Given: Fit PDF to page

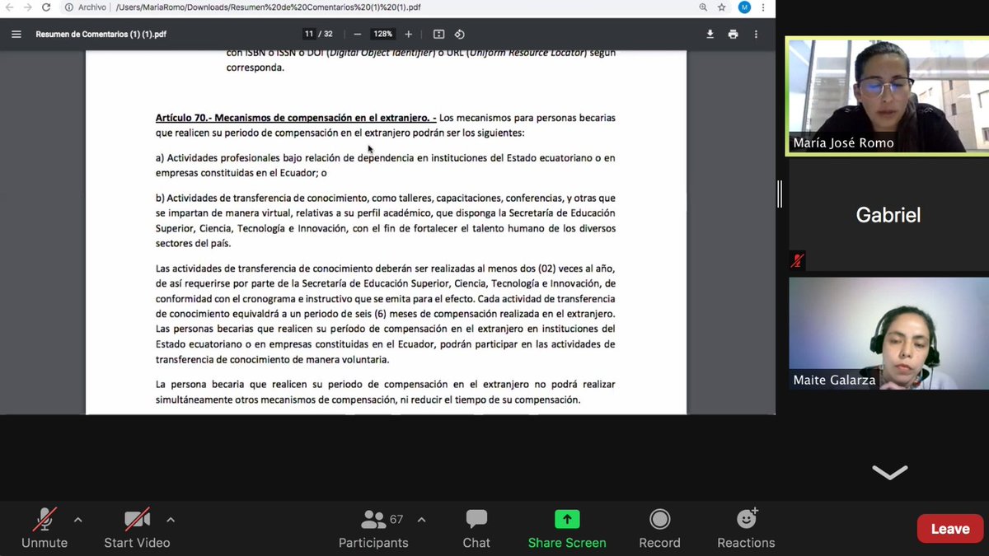Looking at the screenshot, I should (x=438, y=34).
